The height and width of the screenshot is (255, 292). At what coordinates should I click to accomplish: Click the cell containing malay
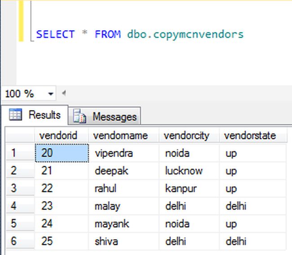click(x=124, y=206)
